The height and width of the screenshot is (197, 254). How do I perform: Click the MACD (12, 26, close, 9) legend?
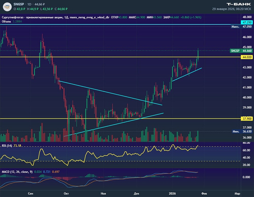(17, 172)
